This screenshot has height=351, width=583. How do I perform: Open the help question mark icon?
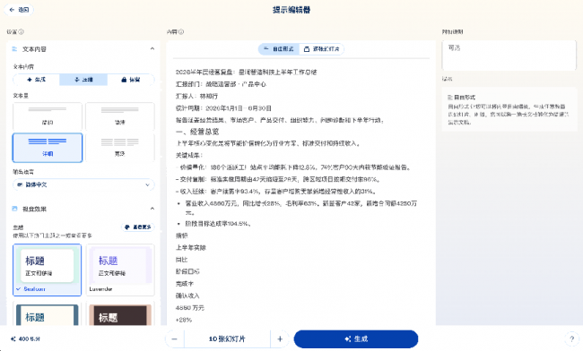(572, 339)
